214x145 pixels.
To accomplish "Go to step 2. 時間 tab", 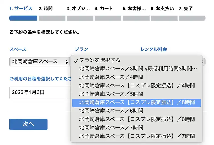I will pyautogui.click(x=46, y=9).
